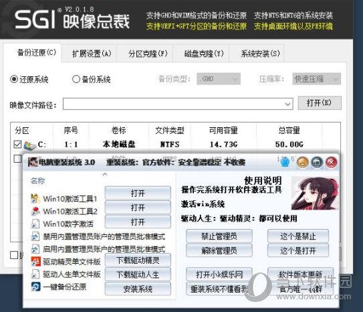
Task: Toggle the checkbox below the partition list
Action: (x=14, y=255)
